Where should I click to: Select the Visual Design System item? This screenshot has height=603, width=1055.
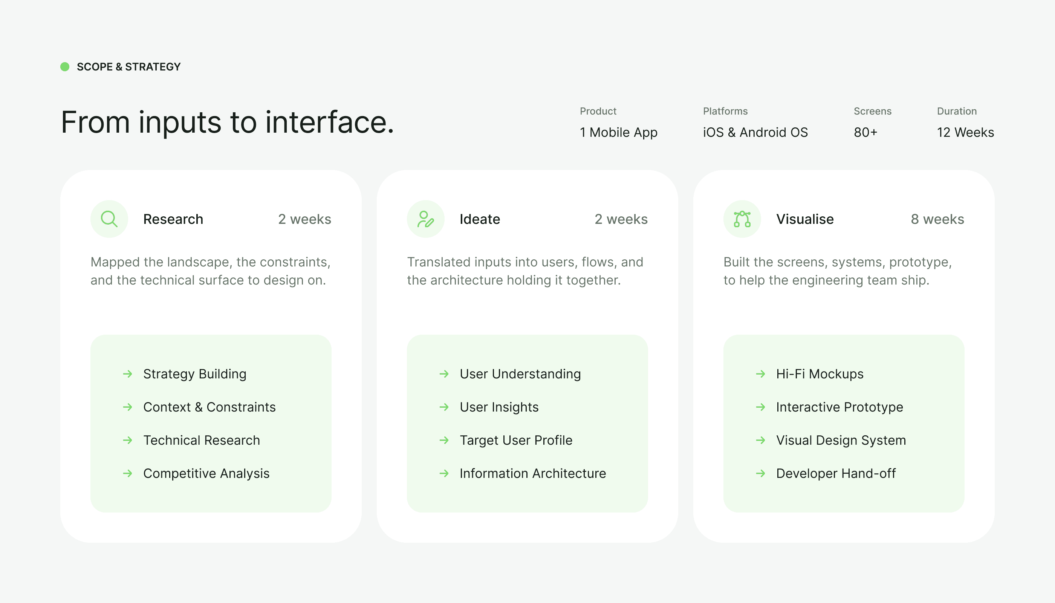(x=841, y=440)
